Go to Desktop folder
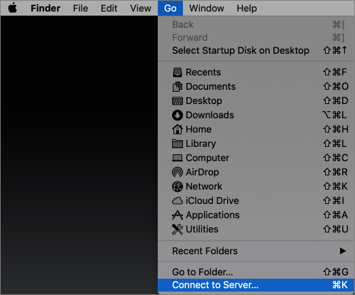This screenshot has height=295, width=355. pyautogui.click(x=256, y=101)
